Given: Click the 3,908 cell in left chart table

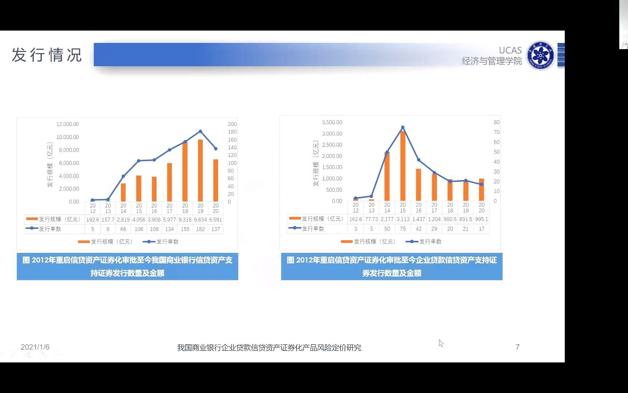Looking at the screenshot, I should point(154,219).
